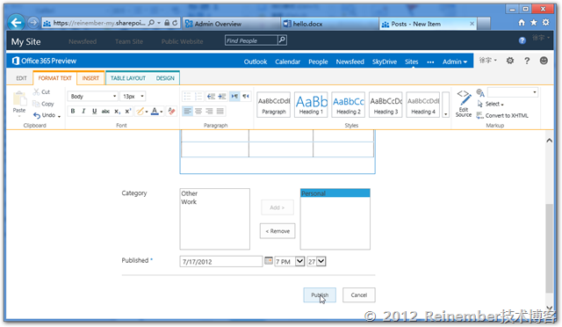
Task: Toggle Italic formatting
Action: pyautogui.click(x=83, y=112)
